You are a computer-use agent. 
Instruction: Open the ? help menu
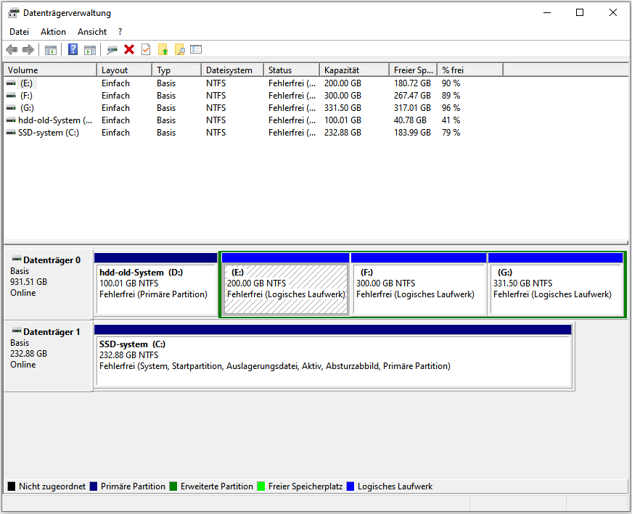click(120, 32)
